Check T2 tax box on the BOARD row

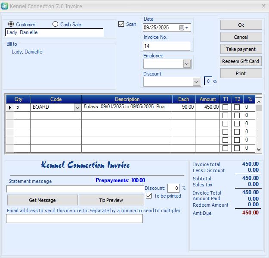237,107
